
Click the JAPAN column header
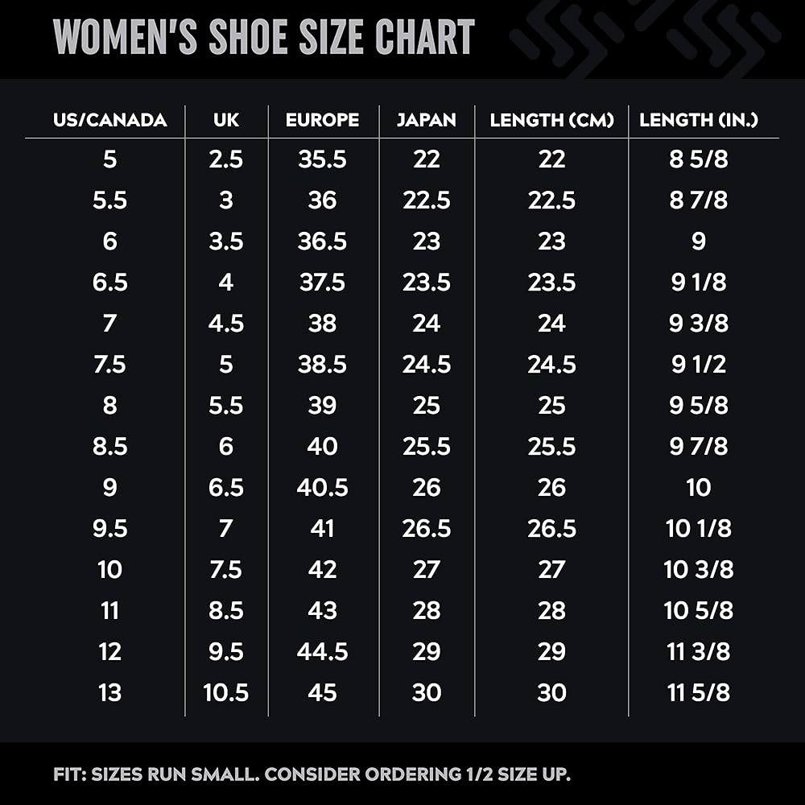(x=427, y=121)
